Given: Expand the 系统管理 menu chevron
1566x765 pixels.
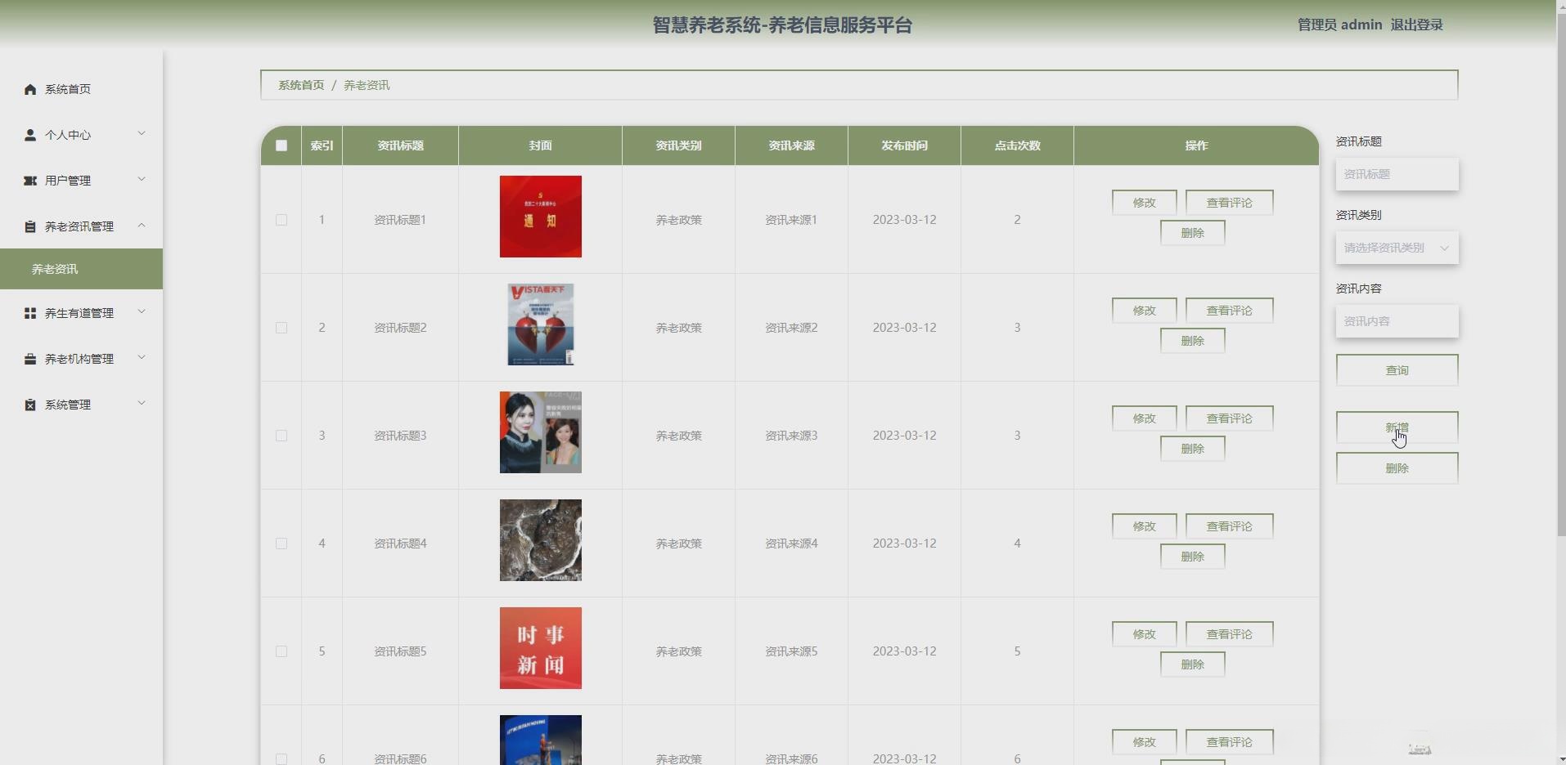Looking at the screenshot, I should pos(142,404).
